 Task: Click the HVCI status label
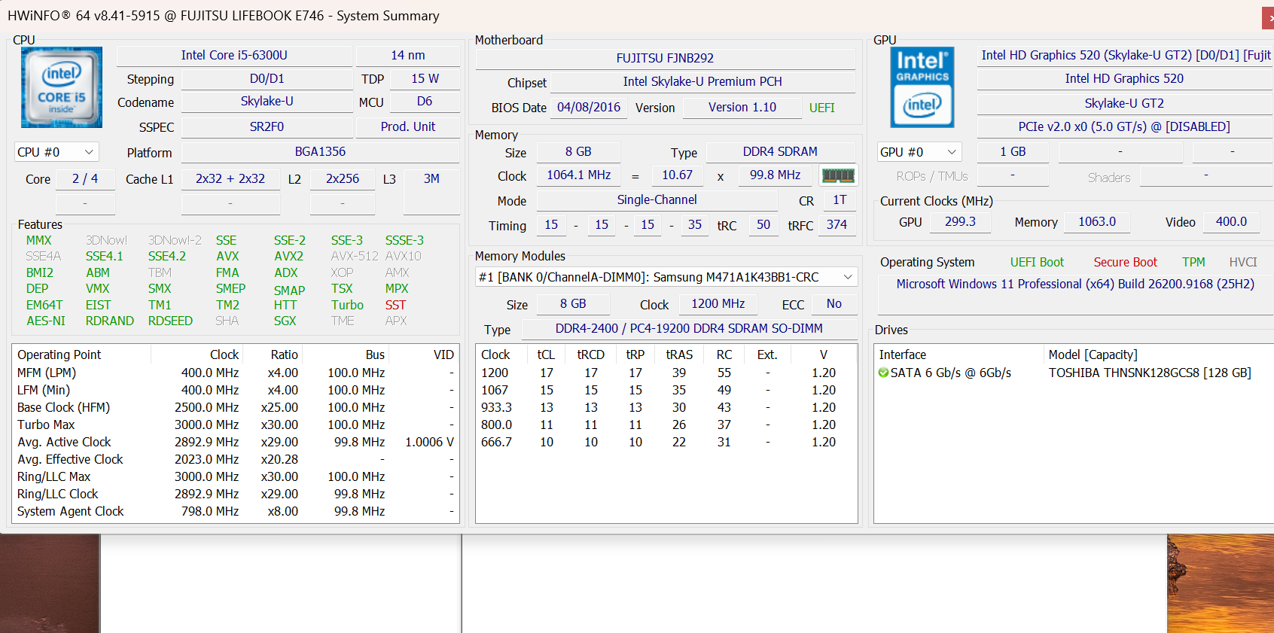coord(1243,262)
